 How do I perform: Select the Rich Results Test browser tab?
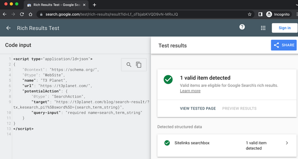coord(54,5)
